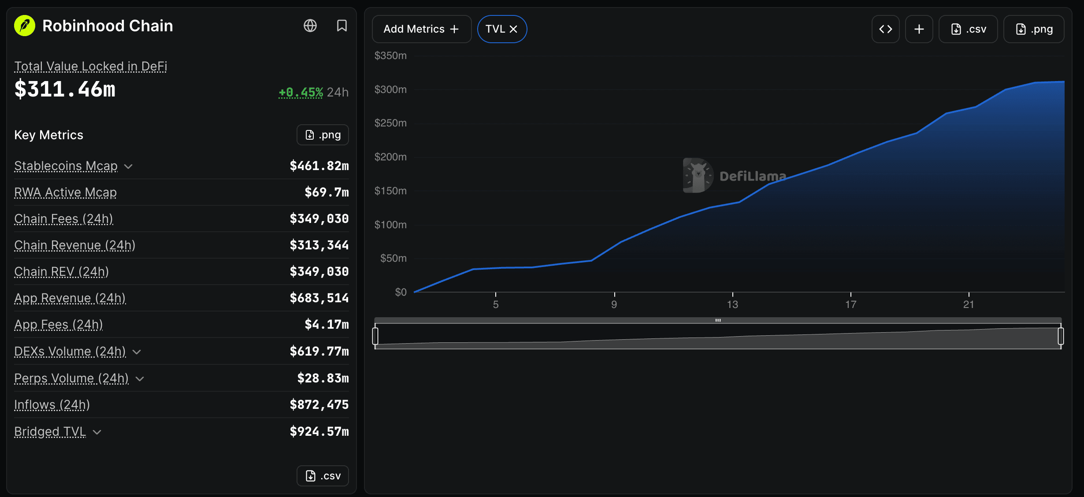1084x497 pixels.
Task: Expand the Bridged TVL chevron
Action: [97, 432]
